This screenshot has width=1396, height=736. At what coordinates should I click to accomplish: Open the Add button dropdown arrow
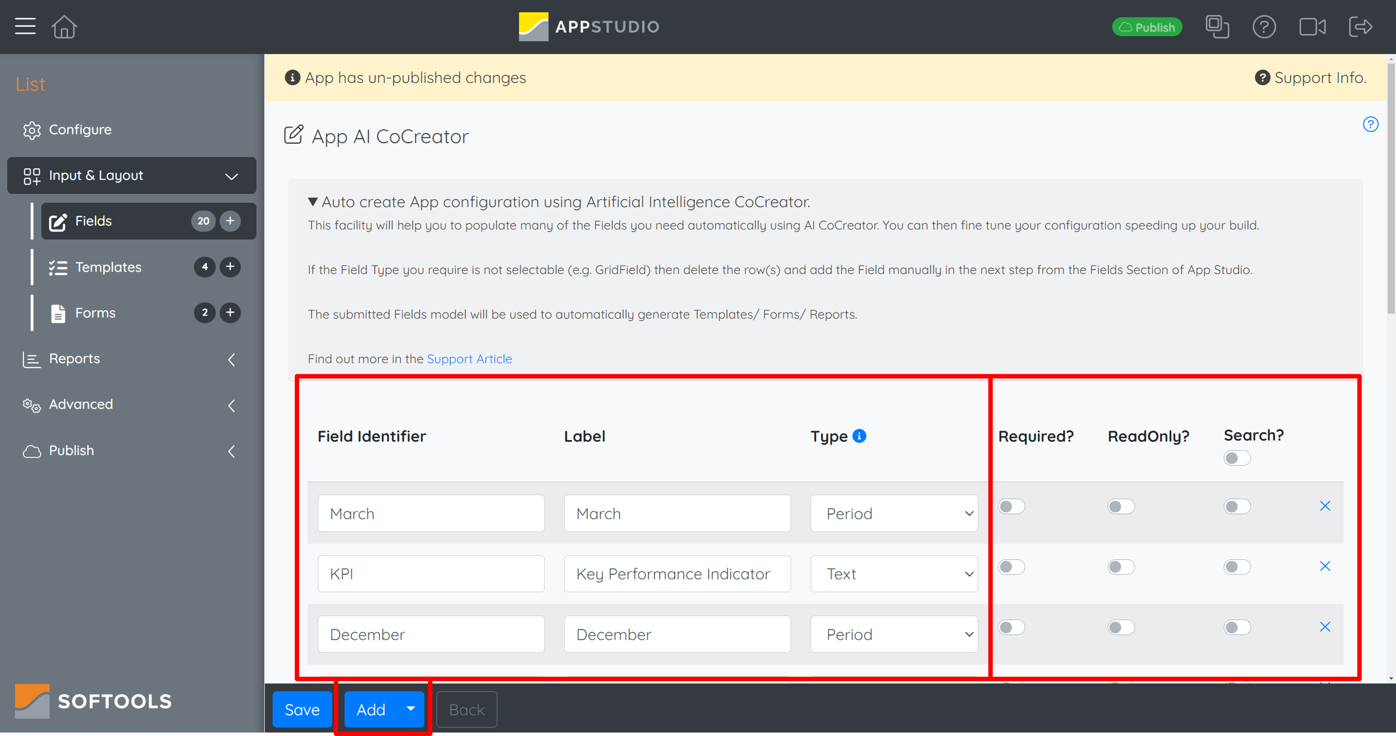(x=411, y=709)
